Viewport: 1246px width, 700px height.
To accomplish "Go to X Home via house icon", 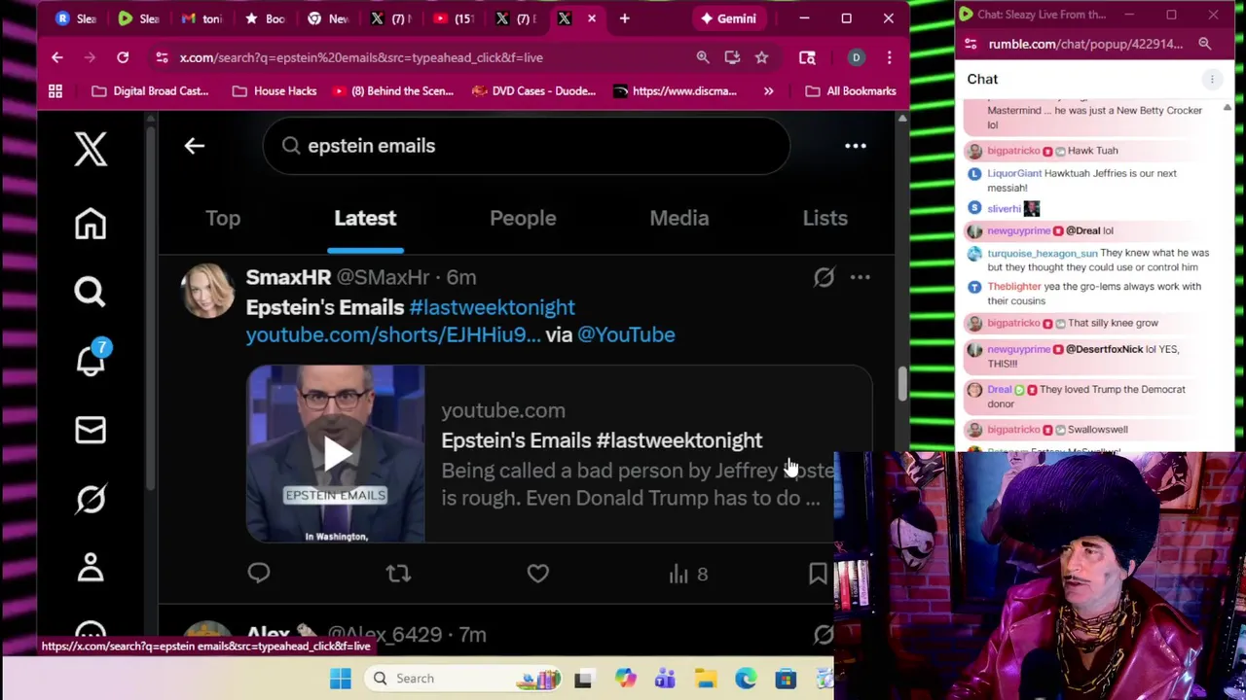I will click(91, 224).
